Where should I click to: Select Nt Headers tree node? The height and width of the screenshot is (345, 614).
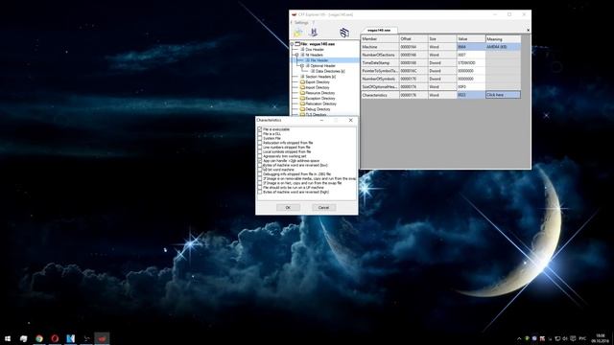[x=314, y=56]
